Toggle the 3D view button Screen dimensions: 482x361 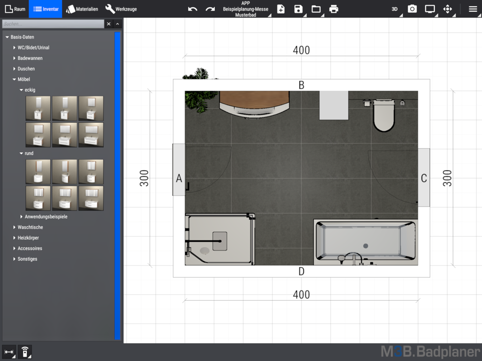395,9
